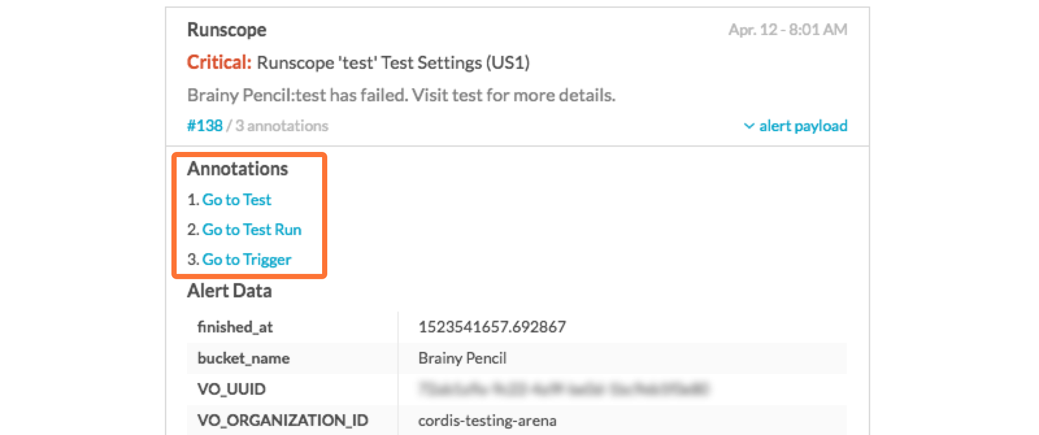Select the finished_at field row

coord(234,327)
